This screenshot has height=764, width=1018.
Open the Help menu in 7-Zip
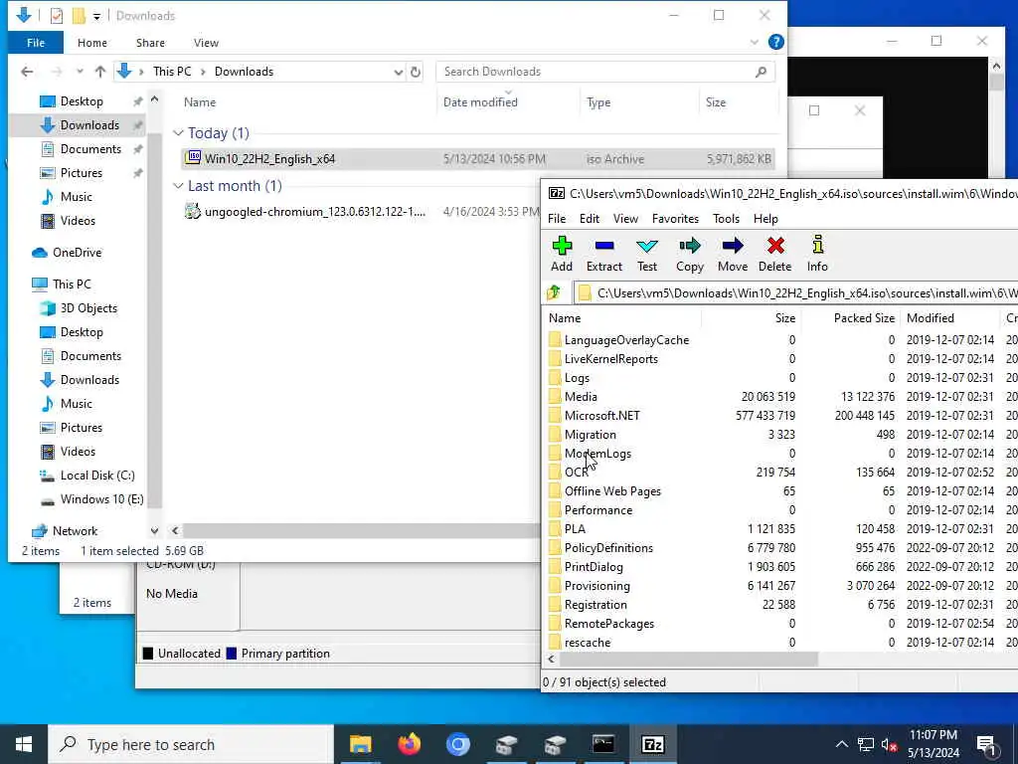coord(765,219)
